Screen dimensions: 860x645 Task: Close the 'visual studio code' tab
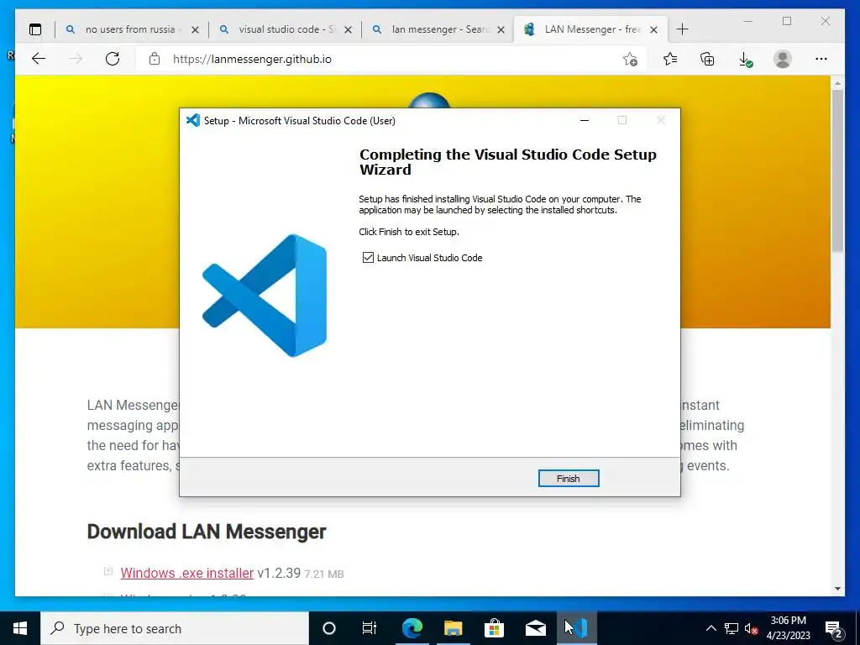point(348,29)
